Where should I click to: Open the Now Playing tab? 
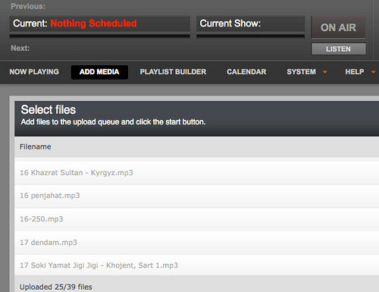[34, 72]
